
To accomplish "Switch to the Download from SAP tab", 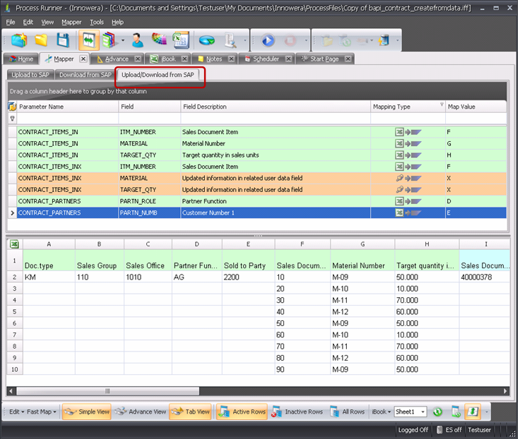I will pos(85,74).
